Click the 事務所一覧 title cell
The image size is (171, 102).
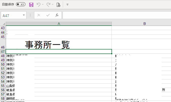(x=59, y=44)
